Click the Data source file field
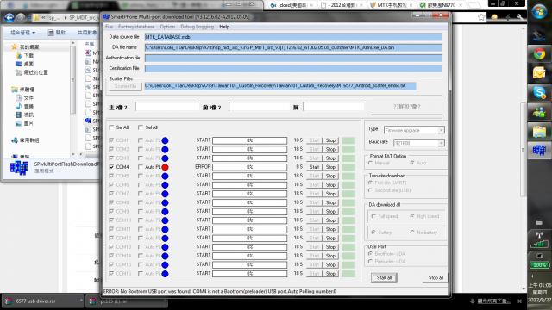The width and height of the screenshot is (552, 310). pyautogui.click(x=293, y=37)
